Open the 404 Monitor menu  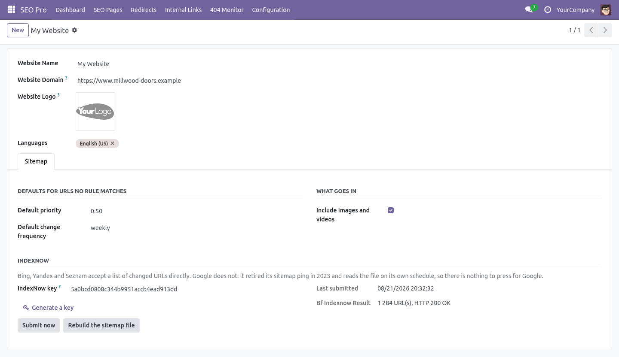(227, 9)
